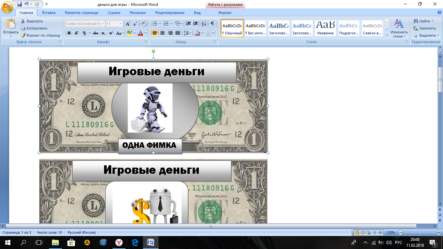Screen dimensions: 443x249
Task: Toggle bold (Ж) formatting
Action: point(69,33)
